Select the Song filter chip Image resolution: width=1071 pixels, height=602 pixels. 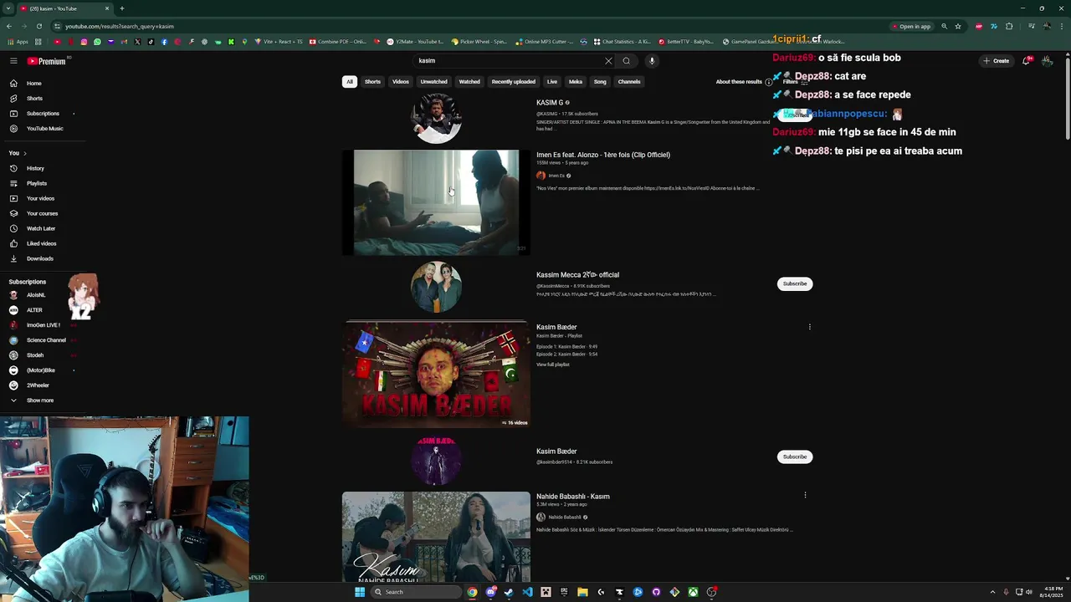(x=600, y=82)
